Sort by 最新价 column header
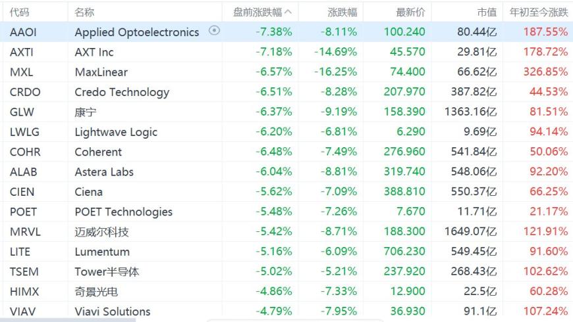The image size is (573, 322). pyautogui.click(x=410, y=12)
